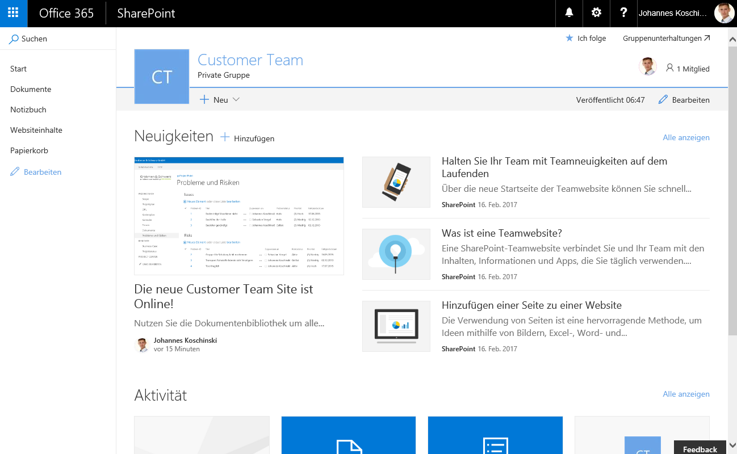This screenshot has height=454, width=737.
Task: Open the Office 365 app launcher waffle
Action: click(14, 13)
